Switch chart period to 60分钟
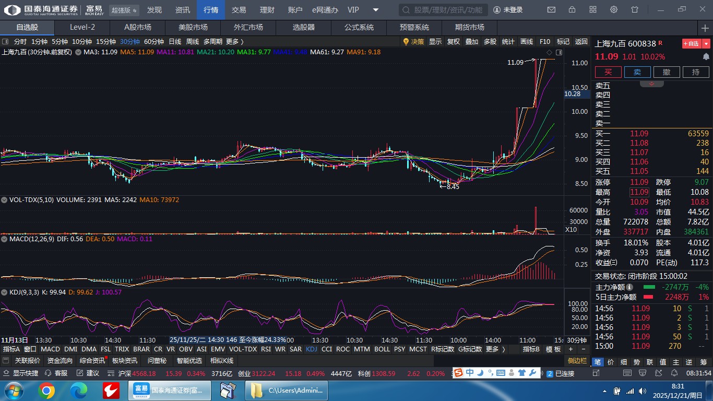 click(x=154, y=42)
